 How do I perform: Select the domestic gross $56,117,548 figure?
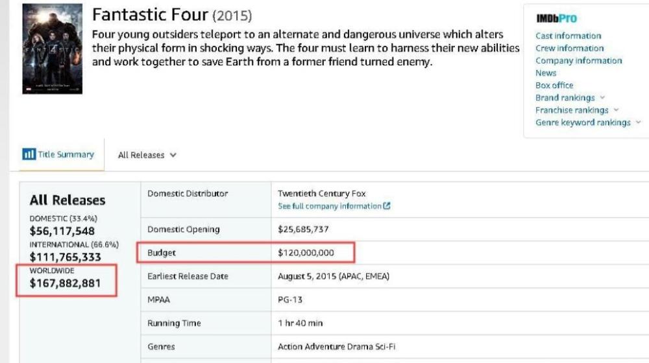[x=62, y=231]
